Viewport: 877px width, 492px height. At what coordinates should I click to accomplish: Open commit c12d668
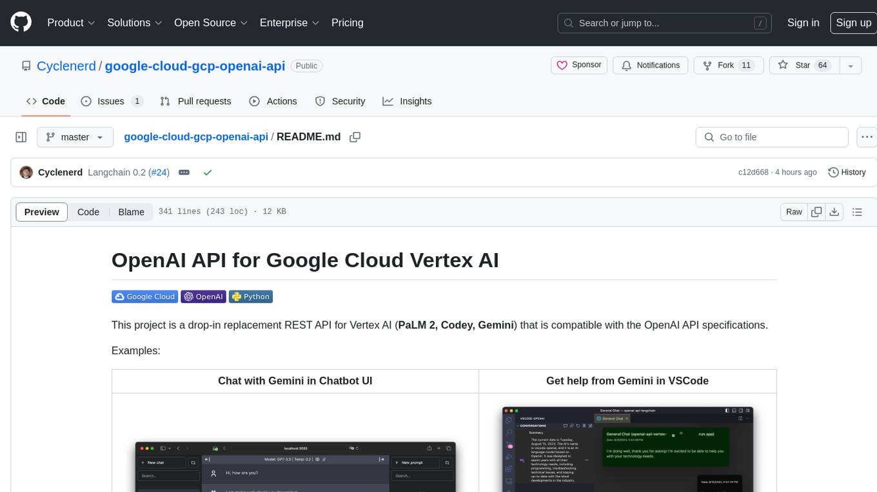click(x=753, y=173)
